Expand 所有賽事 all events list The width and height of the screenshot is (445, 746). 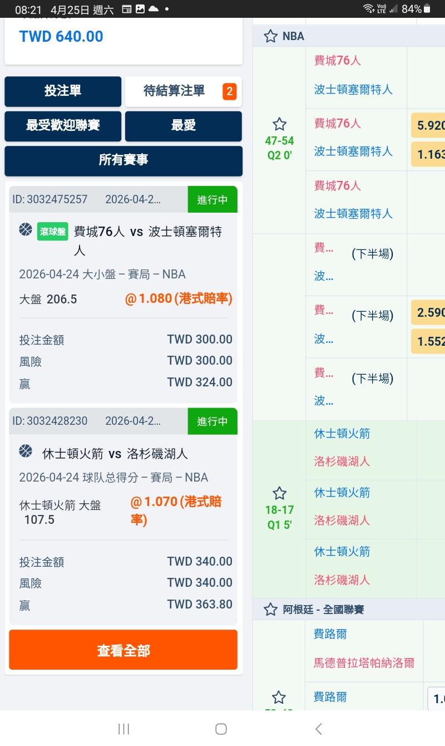click(x=123, y=160)
